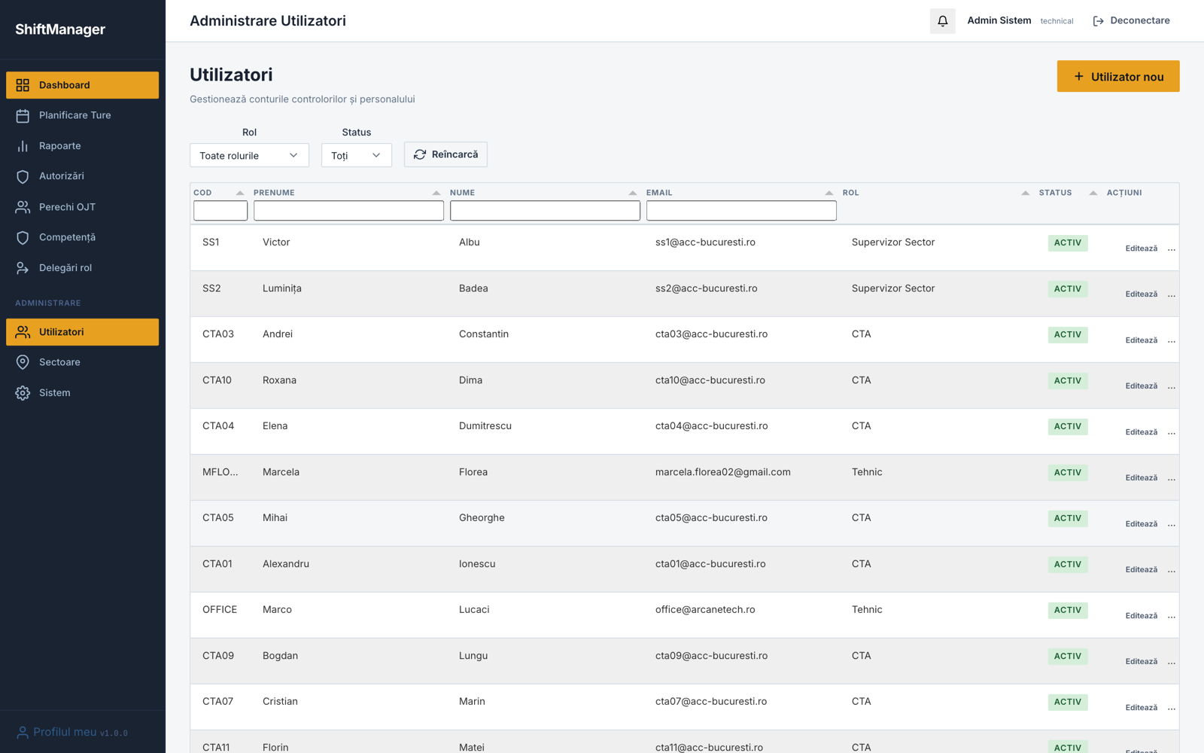1204x753 pixels.
Task: Open Delegări rol in sidebar
Action: pos(83,268)
